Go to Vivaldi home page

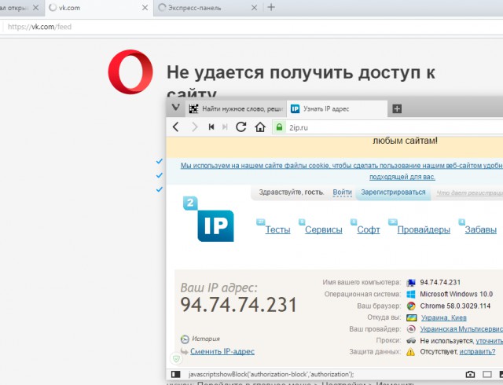(260, 127)
